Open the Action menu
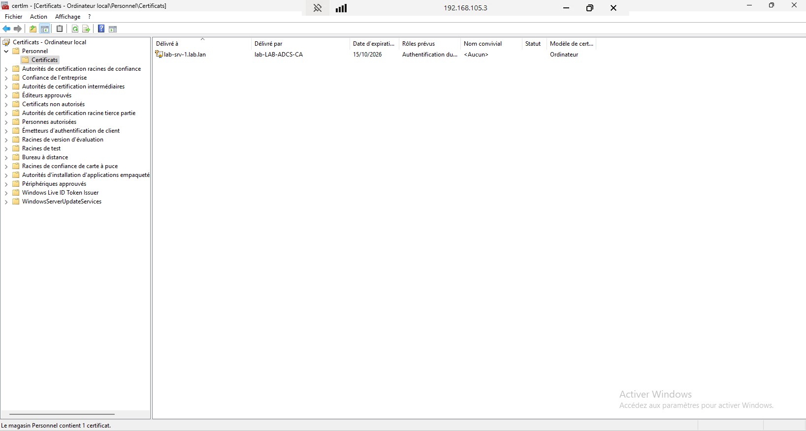The width and height of the screenshot is (806, 431). (x=38, y=17)
